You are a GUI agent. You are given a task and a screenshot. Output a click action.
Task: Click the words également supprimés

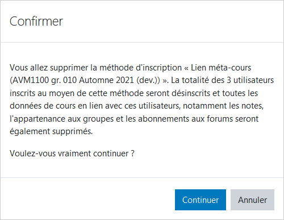(51, 131)
